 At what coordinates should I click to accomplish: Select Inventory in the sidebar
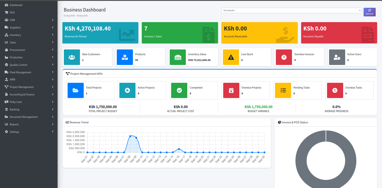click(29, 35)
